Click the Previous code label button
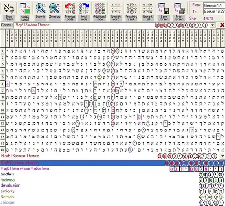 [70, 18]
